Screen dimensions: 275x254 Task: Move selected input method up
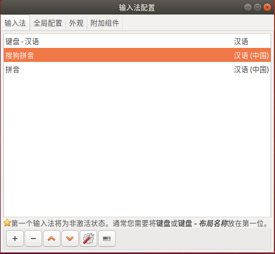pos(52,239)
